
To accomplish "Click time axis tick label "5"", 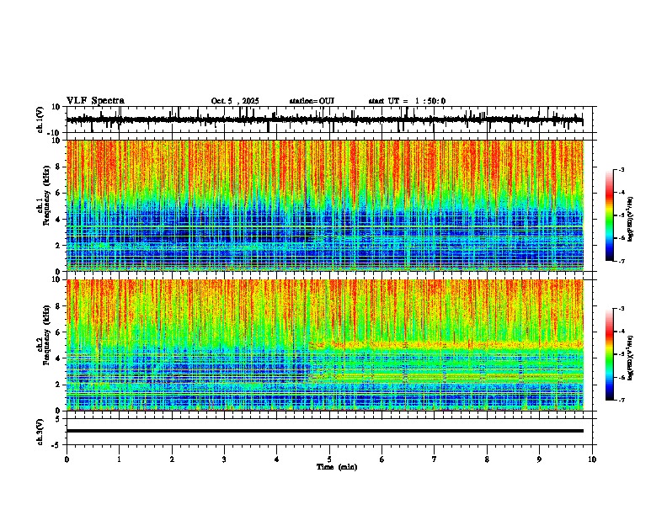I will [329, 459].
